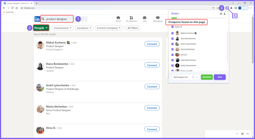
Task: Uncheck Mariia Shcherban in Snov.io list
Action: pos(172,49)
